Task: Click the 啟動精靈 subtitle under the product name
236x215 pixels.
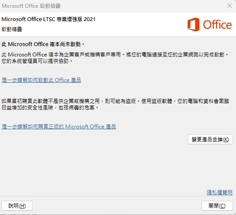Action: point(12,29)
